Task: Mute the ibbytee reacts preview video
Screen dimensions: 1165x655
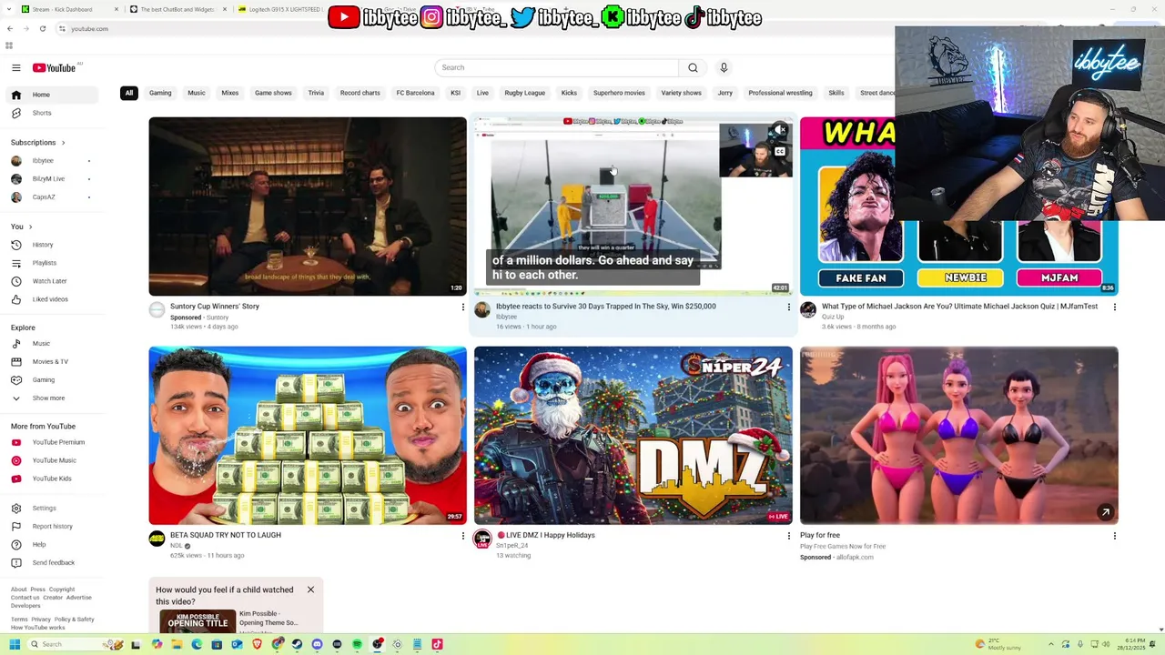Action: (780, 130)
